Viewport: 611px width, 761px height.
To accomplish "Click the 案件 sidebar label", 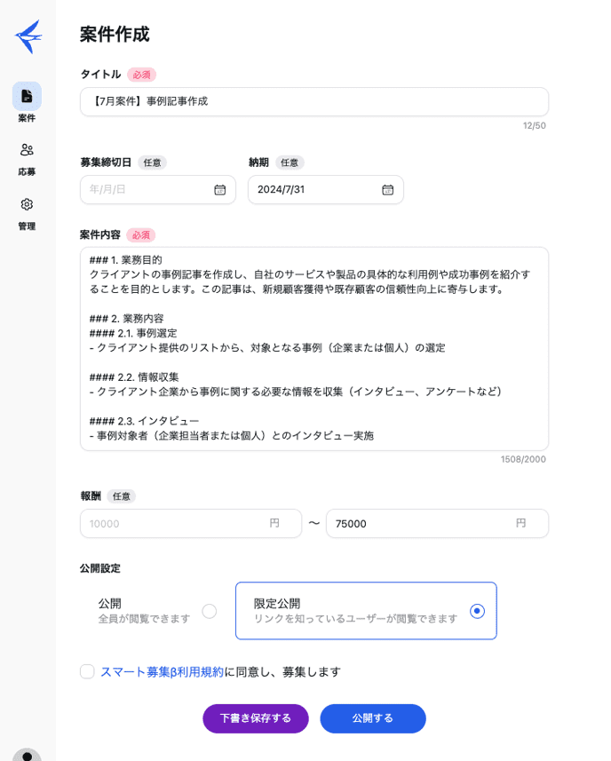I will click(x=27, y=118).
